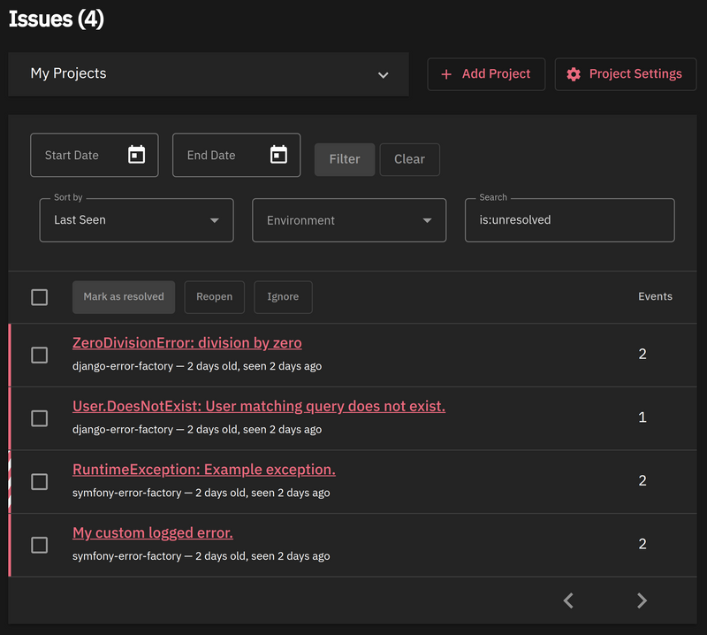Click the search field containing is:unresolved
The image size is (707, 635).
pyautogui.click(x=569, y=220)
